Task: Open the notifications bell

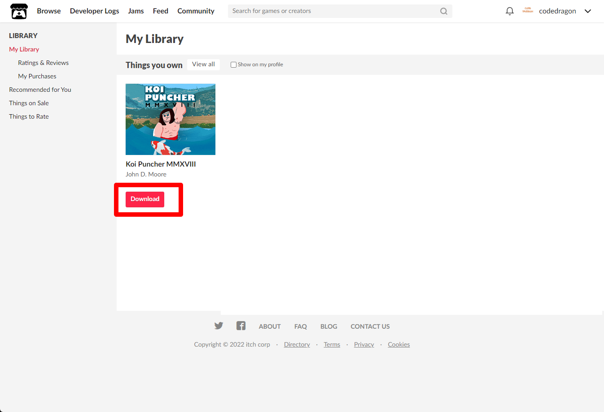Action: [x=509, y=11]
